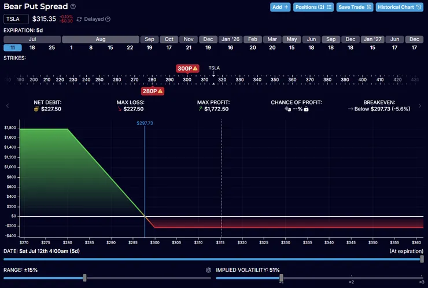
Task: Click the TSLA ticker input field
Action: [x=16, y=19]
